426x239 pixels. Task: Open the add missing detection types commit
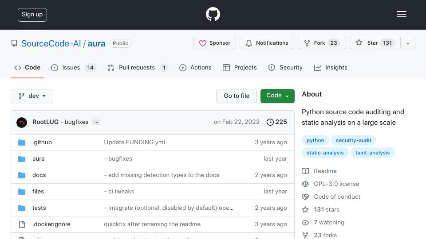pyautogui.click(x=162, y=175)
